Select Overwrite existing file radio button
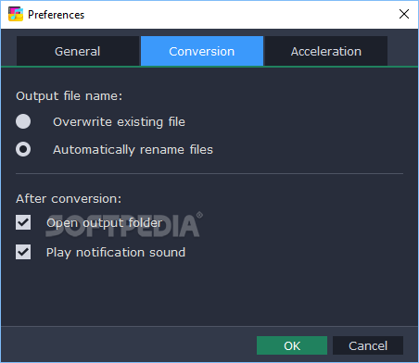Image resolution: width=419 pixels, height=363 pixels. point(23,121)
